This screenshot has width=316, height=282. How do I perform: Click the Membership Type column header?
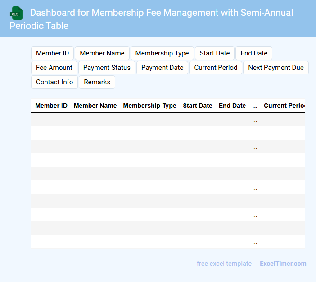149,106
